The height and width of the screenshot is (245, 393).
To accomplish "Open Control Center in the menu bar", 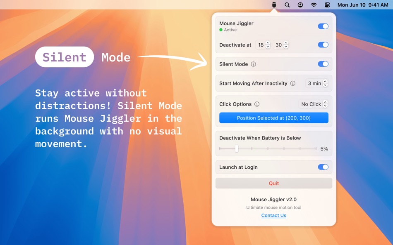I will tap(327, 5).
